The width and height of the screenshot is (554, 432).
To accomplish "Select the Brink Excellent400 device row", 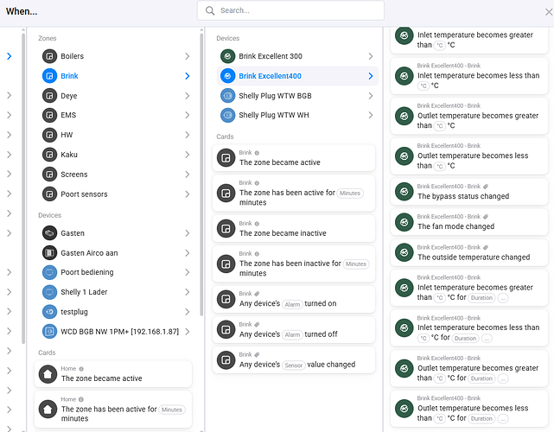I will (x=297, y=76).
